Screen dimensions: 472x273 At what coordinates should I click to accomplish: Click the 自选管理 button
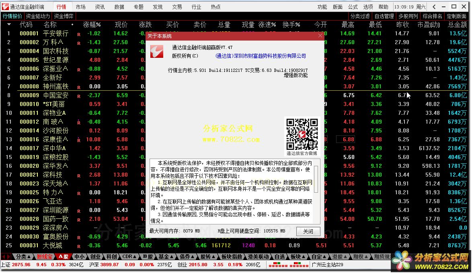(384, 16)
